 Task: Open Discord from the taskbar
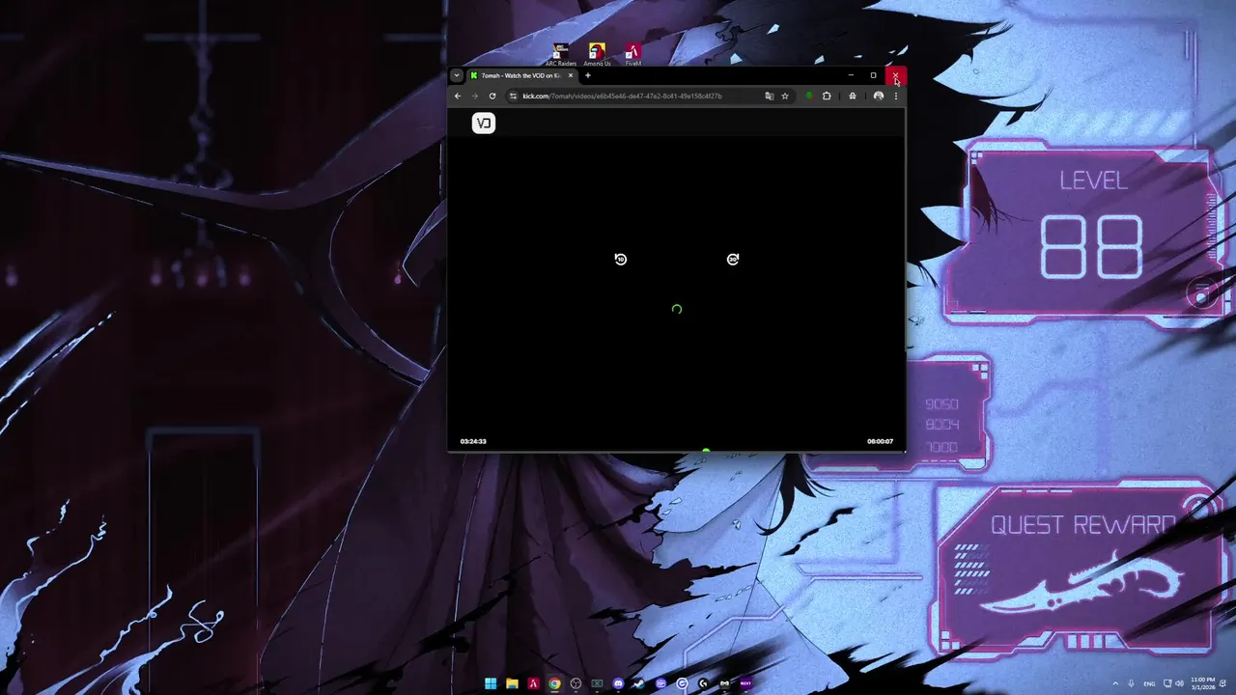(618, 683)
